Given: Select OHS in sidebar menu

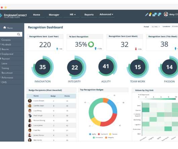Looking at the screenshot, I should pyautogui.click(x=4, y=82).
